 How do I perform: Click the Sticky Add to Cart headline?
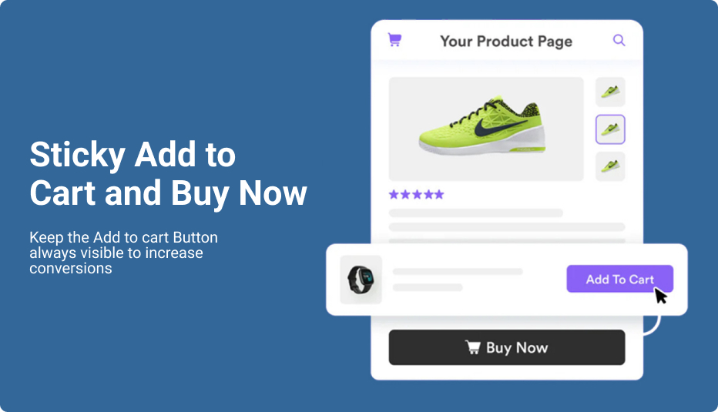pyautogui.click(x=168, y=174)
